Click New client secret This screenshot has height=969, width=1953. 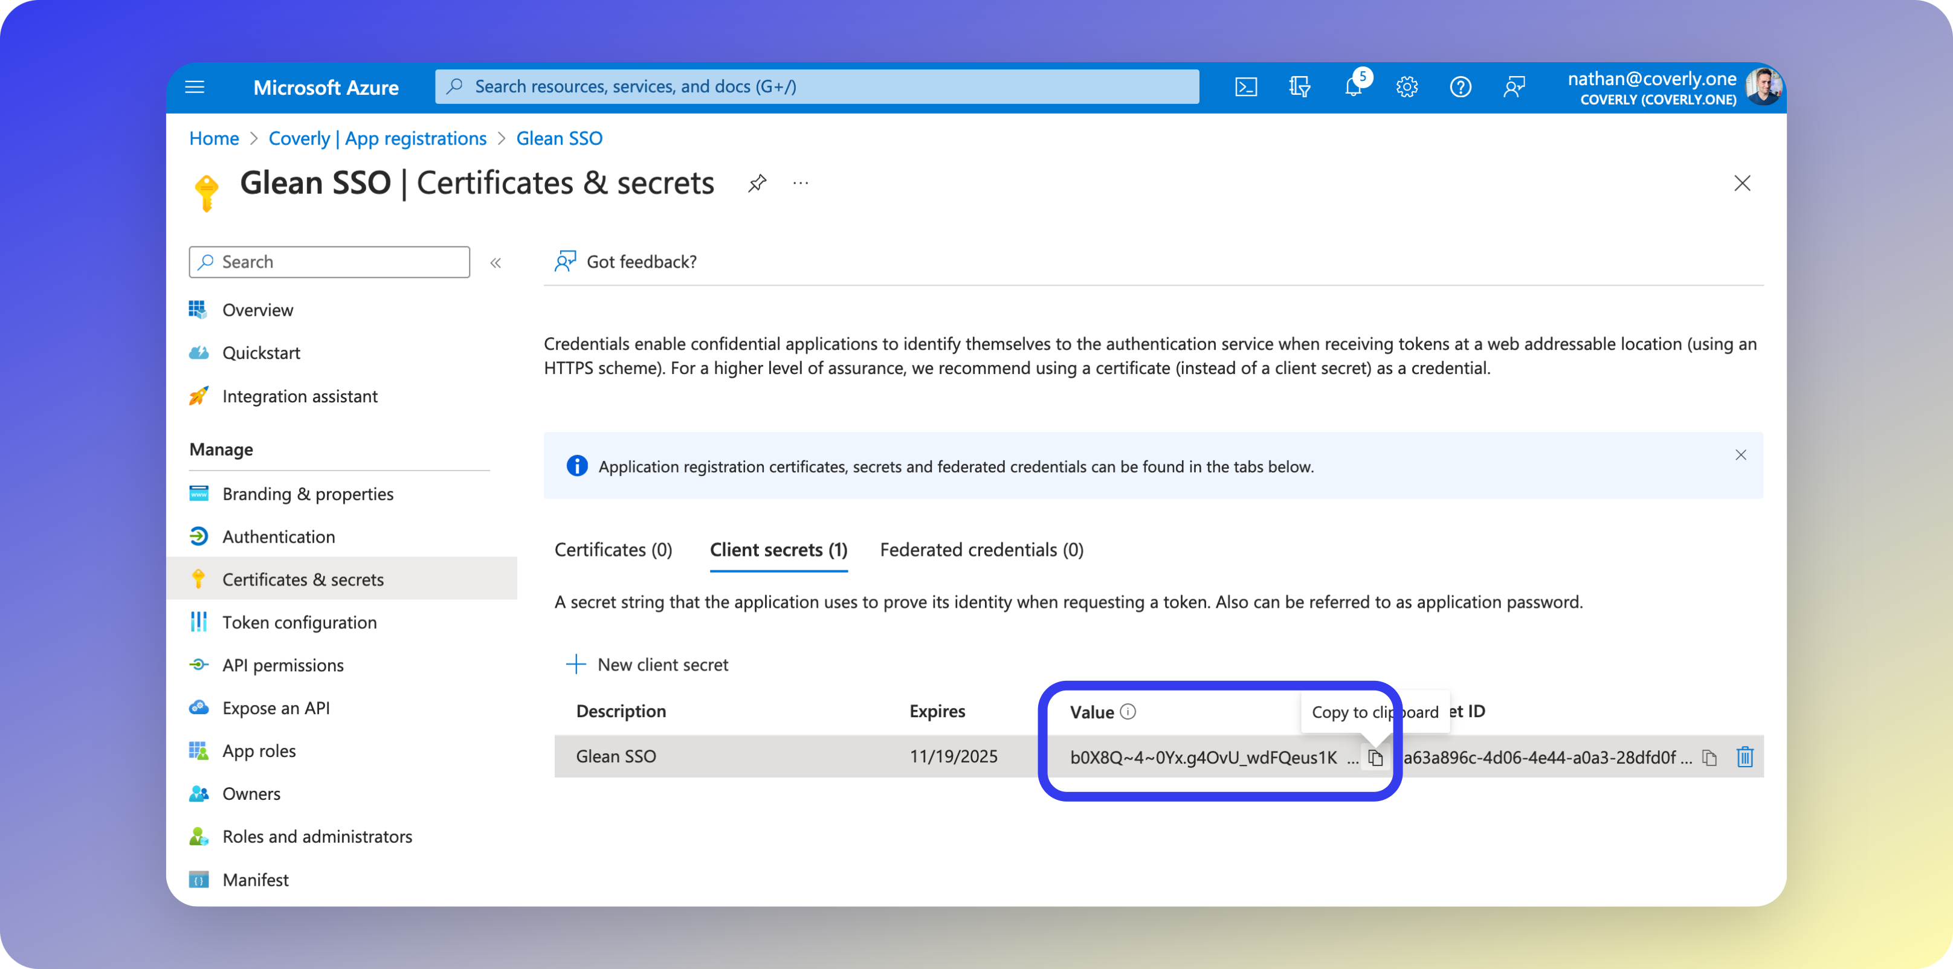(647, 664)
